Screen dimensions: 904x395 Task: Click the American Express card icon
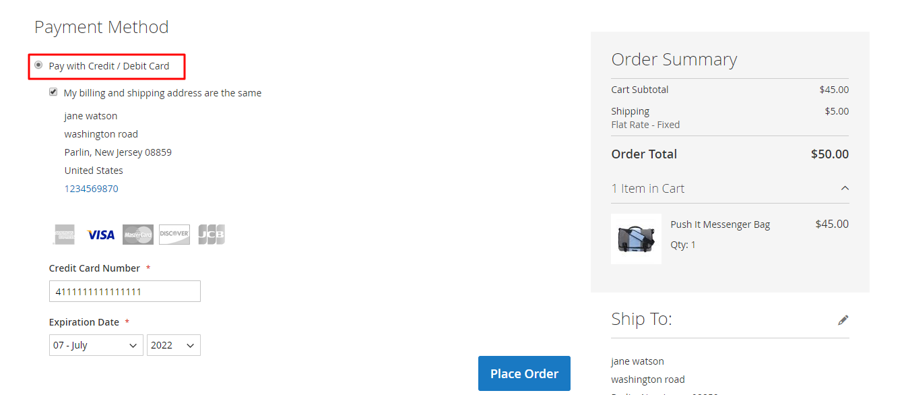[x=65, y=235]
